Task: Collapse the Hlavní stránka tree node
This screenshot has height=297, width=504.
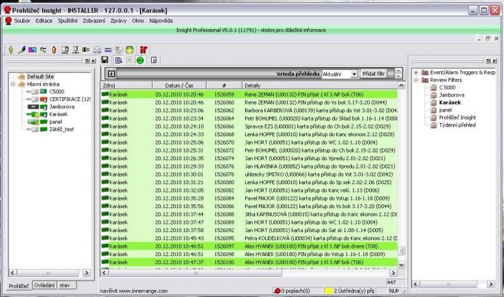Action: [13, 84]
